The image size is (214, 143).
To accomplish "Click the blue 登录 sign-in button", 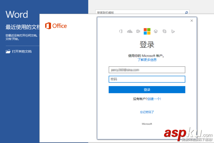I will pyautogui.click(x=147, y=90).
